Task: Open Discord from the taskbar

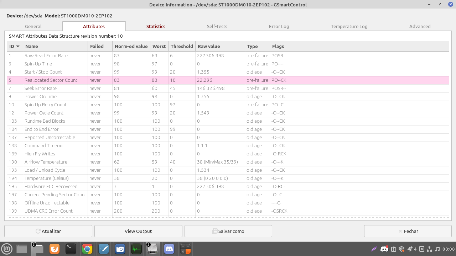Action: coord(169,249)
